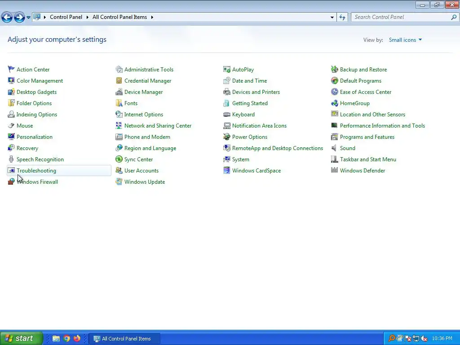The height and width of the screenshot is (345, 460).
Task: Open the System link
Action: point(241,159)
